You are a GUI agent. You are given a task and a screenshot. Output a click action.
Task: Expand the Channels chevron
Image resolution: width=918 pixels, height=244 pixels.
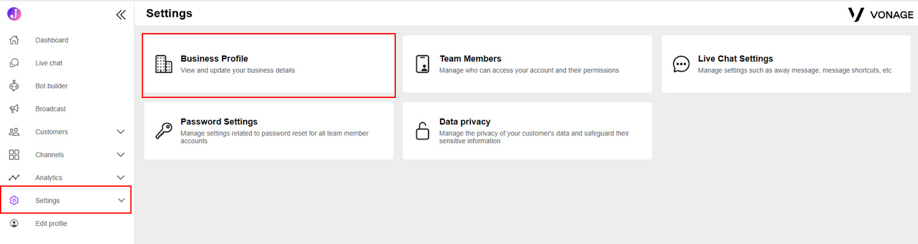pyautogui.click(x=120, y=155)
